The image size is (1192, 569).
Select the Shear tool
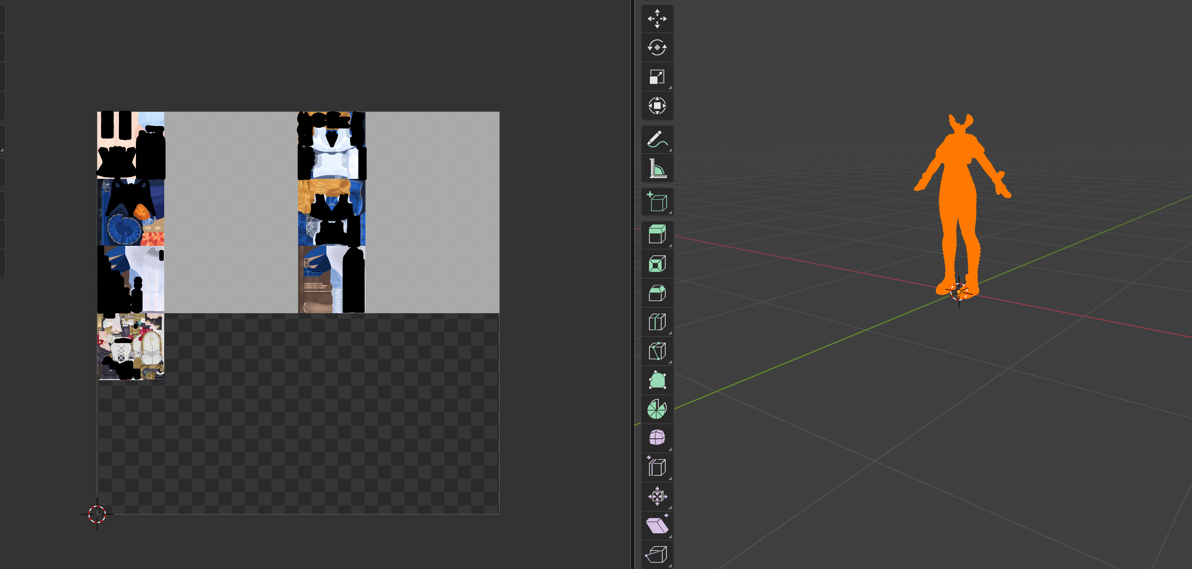pyautogui.click(x=657, y=525)
